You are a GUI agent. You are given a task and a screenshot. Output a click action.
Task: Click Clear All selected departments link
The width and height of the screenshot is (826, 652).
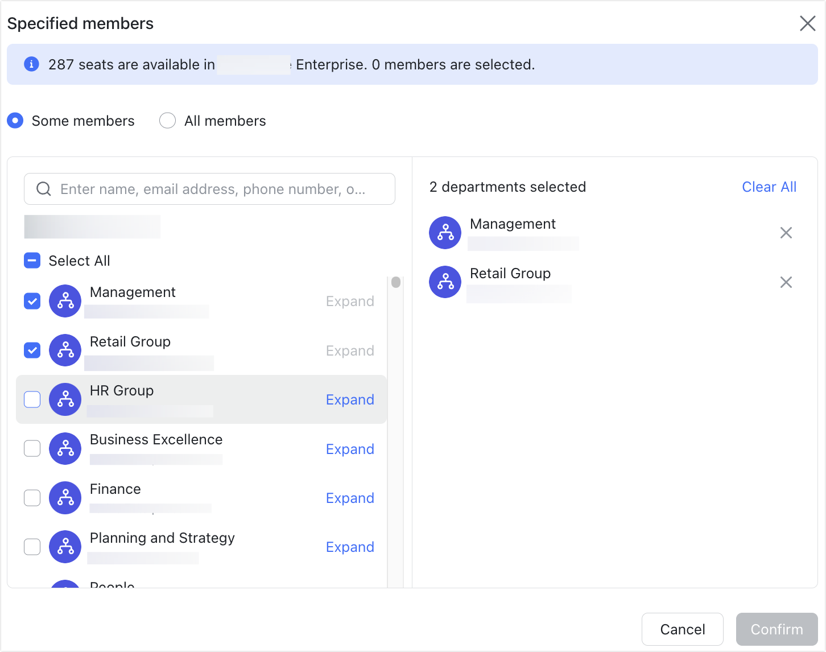(x=769, y=187)
